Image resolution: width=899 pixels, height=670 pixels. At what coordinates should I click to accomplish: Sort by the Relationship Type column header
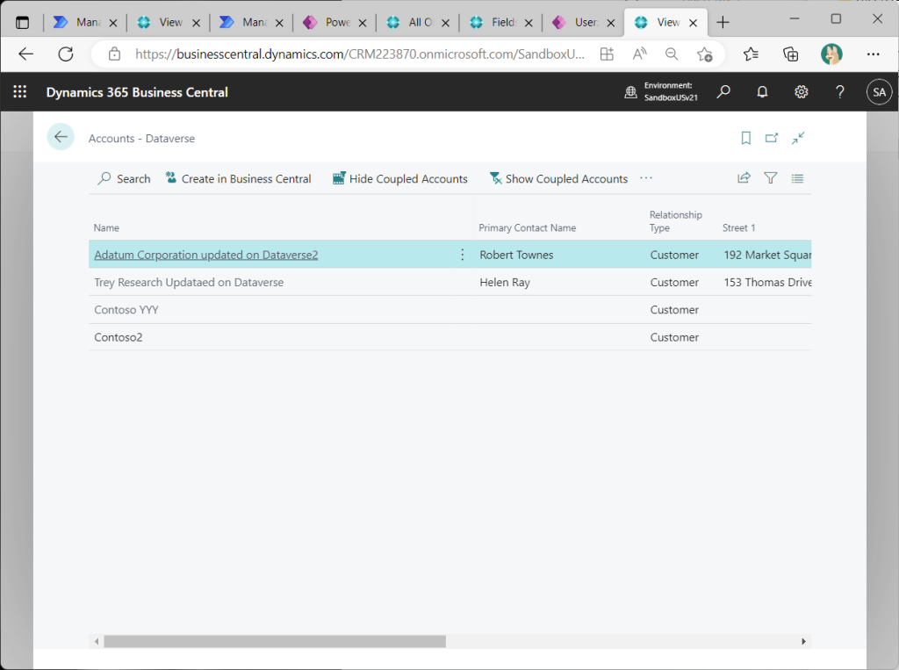[x=675, y=221]
